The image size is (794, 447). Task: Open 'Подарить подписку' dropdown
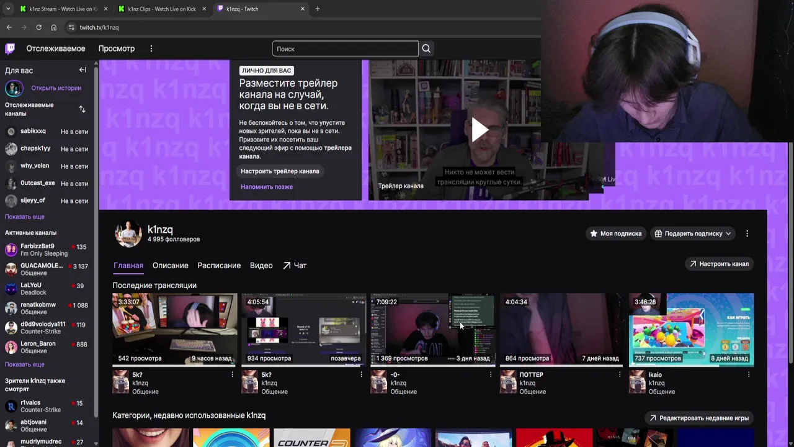coord(693,233)
